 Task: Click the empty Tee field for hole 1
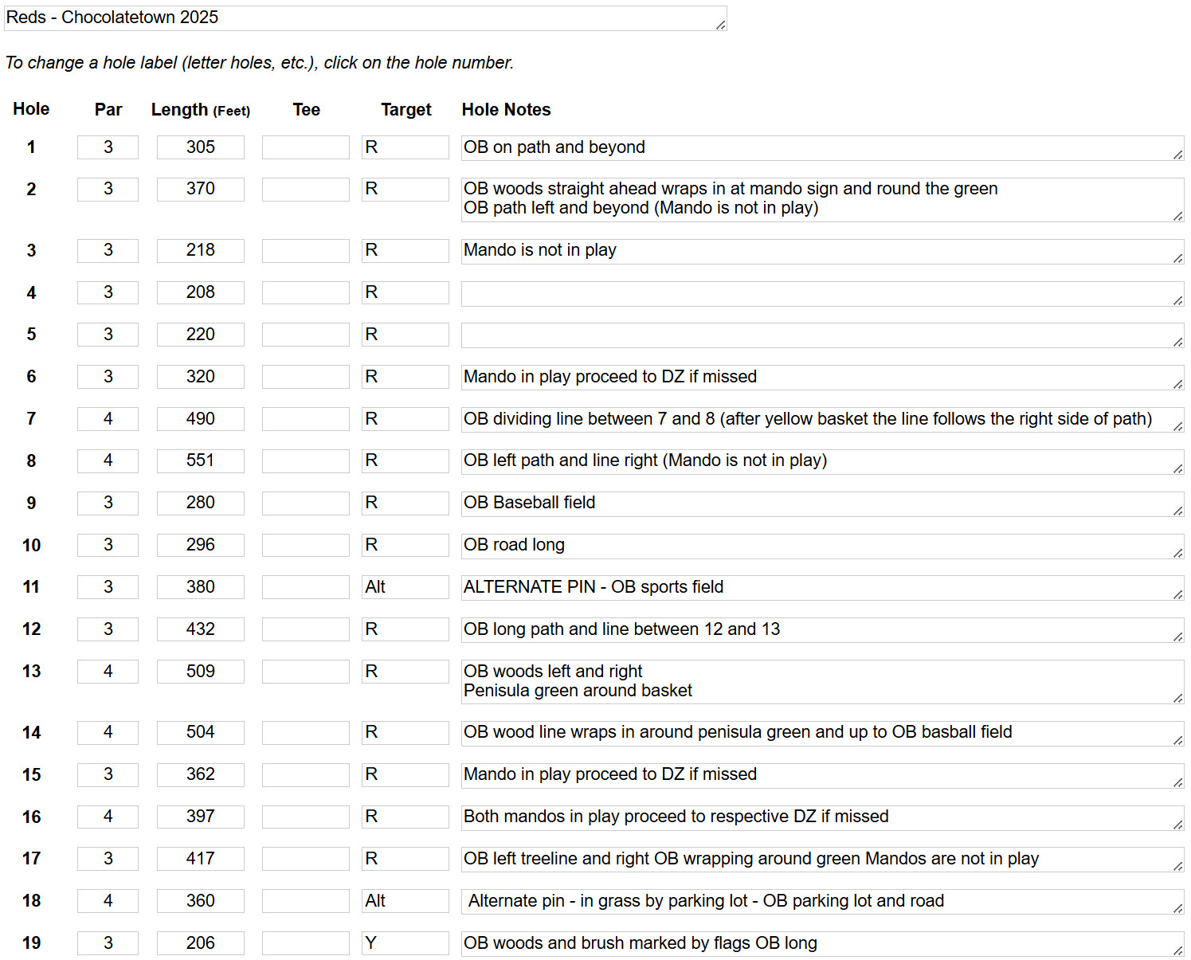tap(306, 147)
